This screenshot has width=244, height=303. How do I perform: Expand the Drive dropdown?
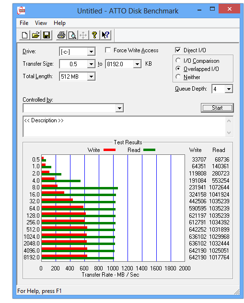(x=91, y=52)
